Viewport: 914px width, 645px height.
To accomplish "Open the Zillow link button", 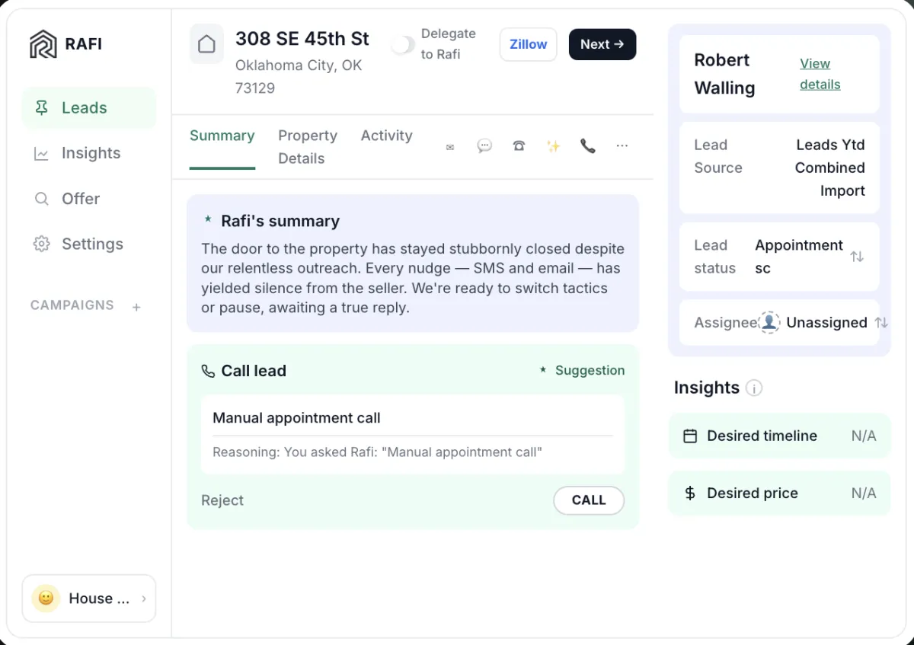I will tap(528, 44).
